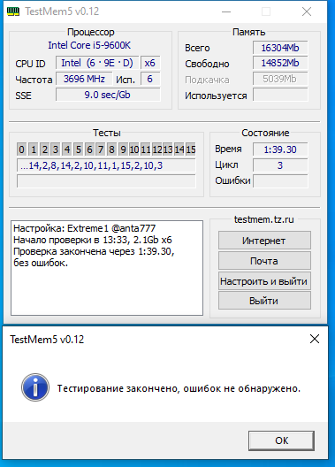Select test box number 10
The height and width of the screenshot is (467, 335).
point(134,149)
